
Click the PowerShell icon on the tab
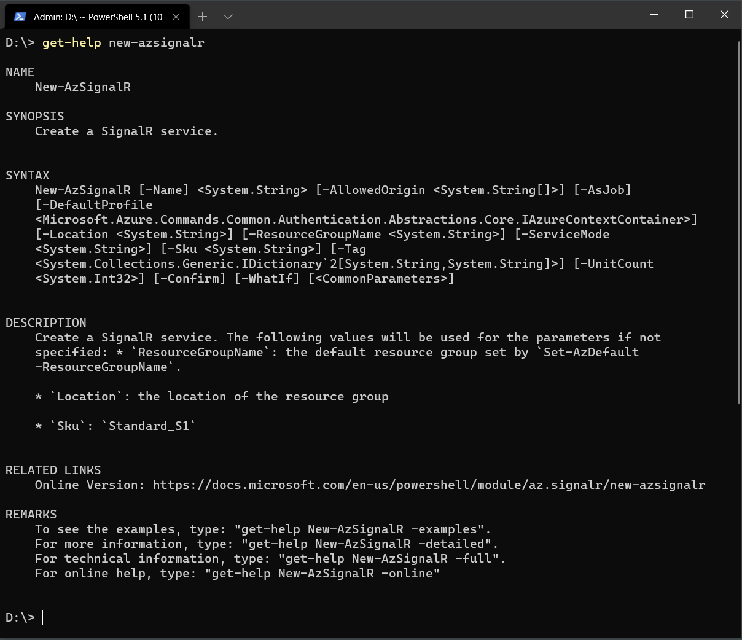pos(20,17)
